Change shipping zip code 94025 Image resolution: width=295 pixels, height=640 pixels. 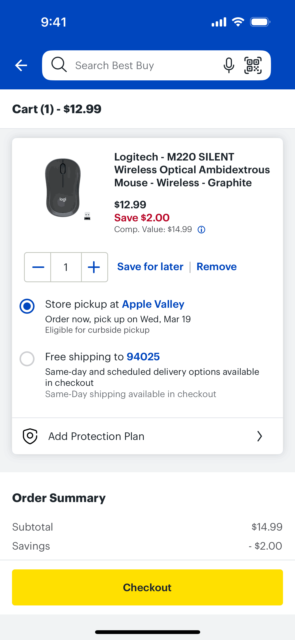(143, 357)
